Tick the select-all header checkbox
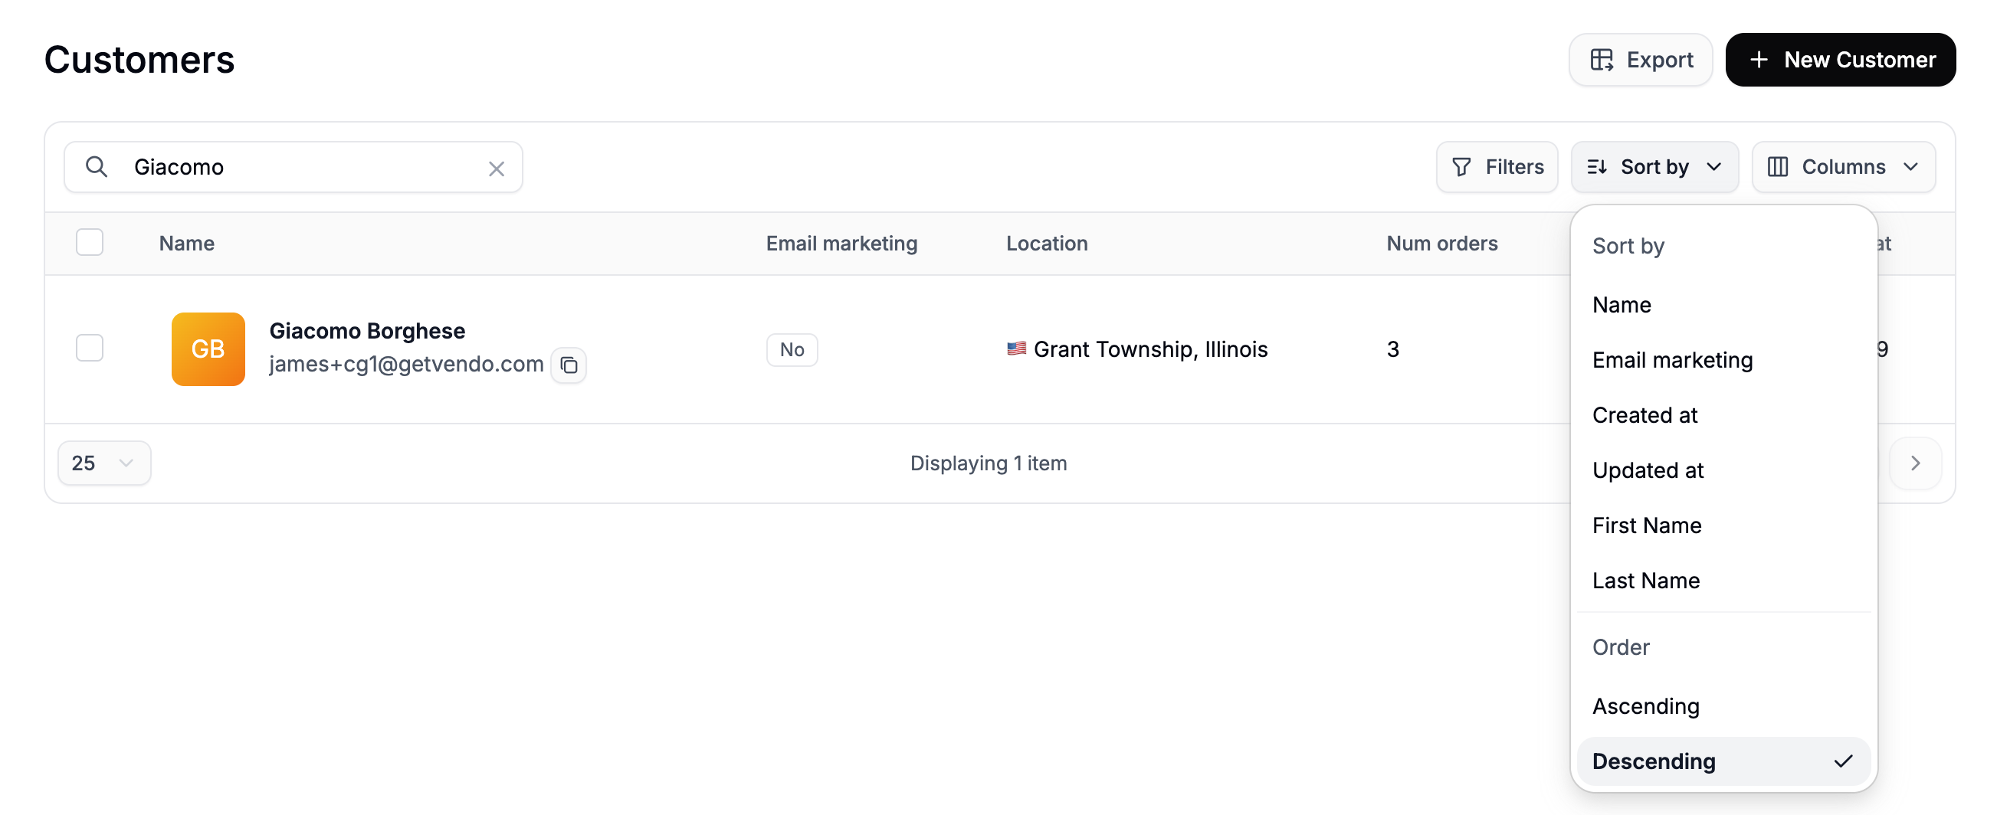 (90, 243)
